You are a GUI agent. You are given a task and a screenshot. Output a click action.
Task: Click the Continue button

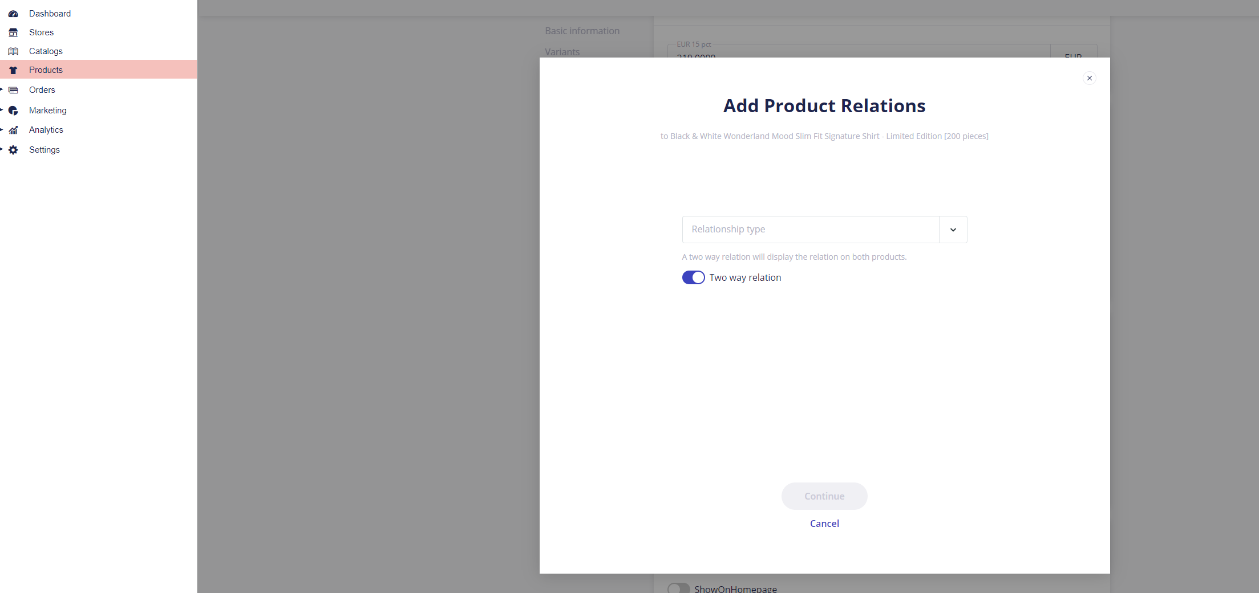point(824,496)
